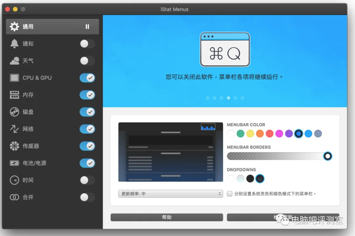Viewport: 355px width, 236px height.
Task: Disable the 传感器 toggle
Action: (x=87, y=146)
